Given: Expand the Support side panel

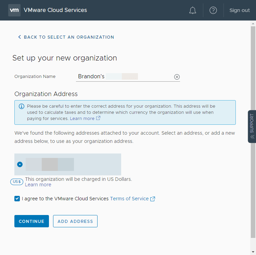Looking at the screenshot, I should [x=252, y=126].
